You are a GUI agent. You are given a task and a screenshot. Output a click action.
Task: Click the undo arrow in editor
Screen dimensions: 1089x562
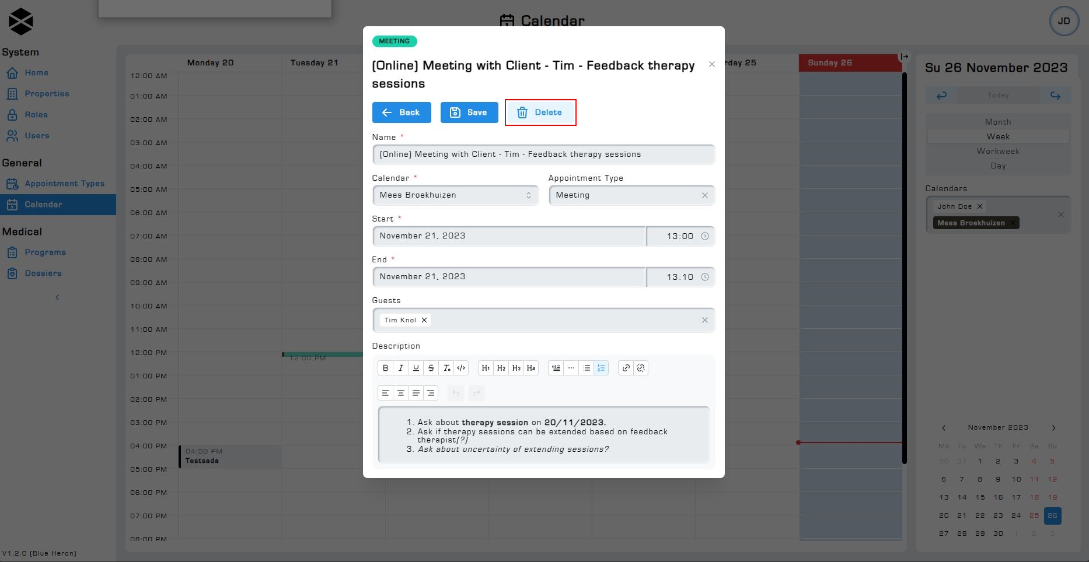[456, 393]
